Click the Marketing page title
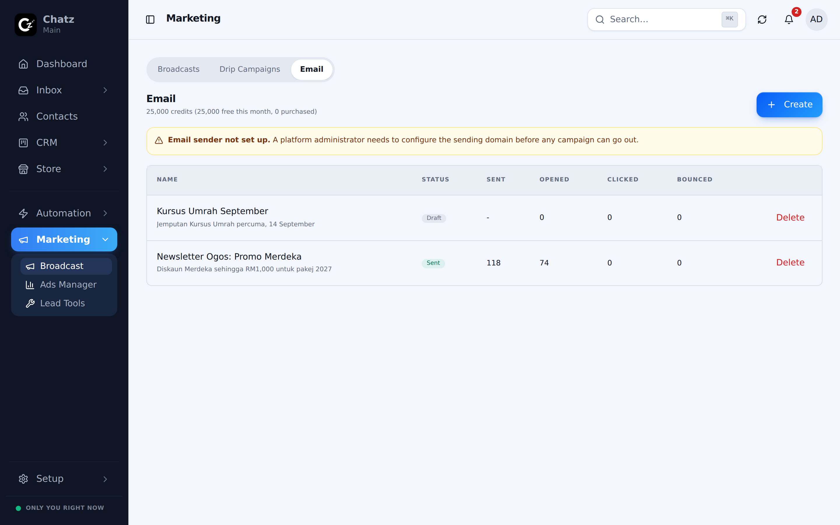Viewport: 840px width, 525px height. point(193,18)
